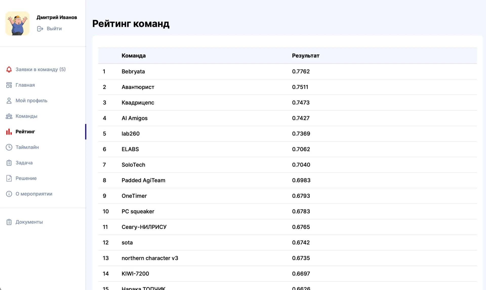The height and width of the screenshot is (290, 486).
Task: Click the person icon for Мой профиль
Action: tap(9, 101)
